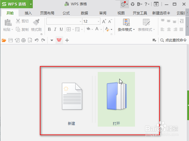Click the Conditional Formatting icon
The width and height of the screenshot is (189, 141).
point(126,22)
